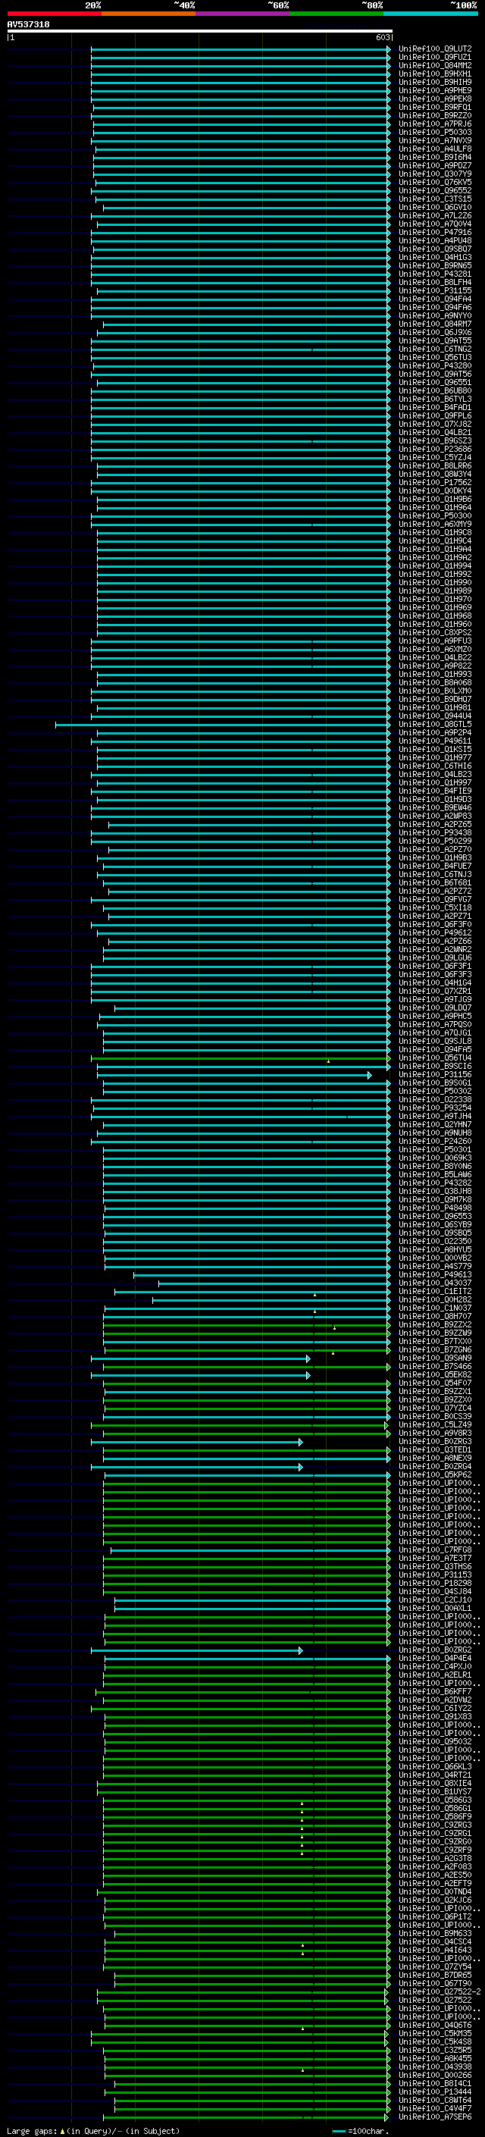Choose the UniRef100_B9RFQ1 label
Image resolution: width=485 pixels, height=2137 pixels.
[x=434, y=107]
